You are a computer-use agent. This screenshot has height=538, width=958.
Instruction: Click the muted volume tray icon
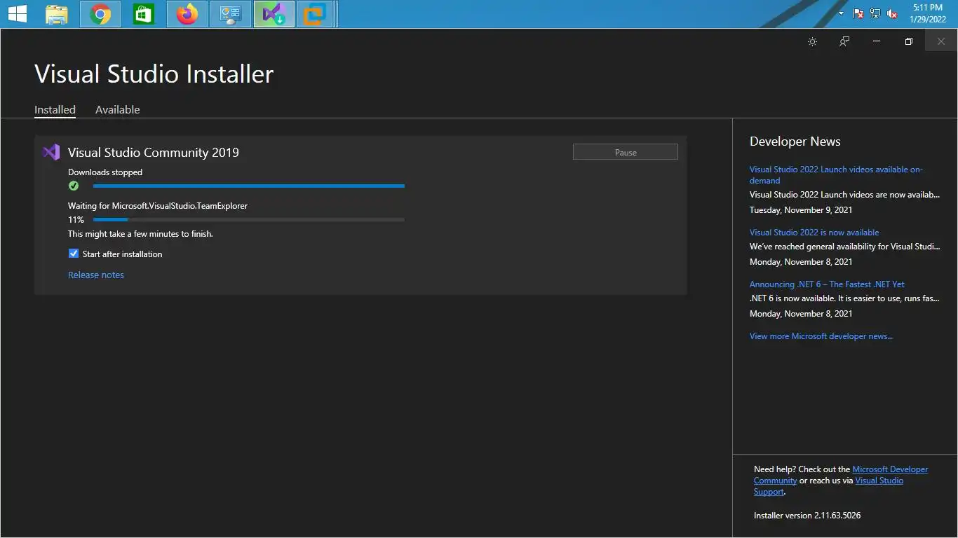pyautogui.click(x=892, y=13)
